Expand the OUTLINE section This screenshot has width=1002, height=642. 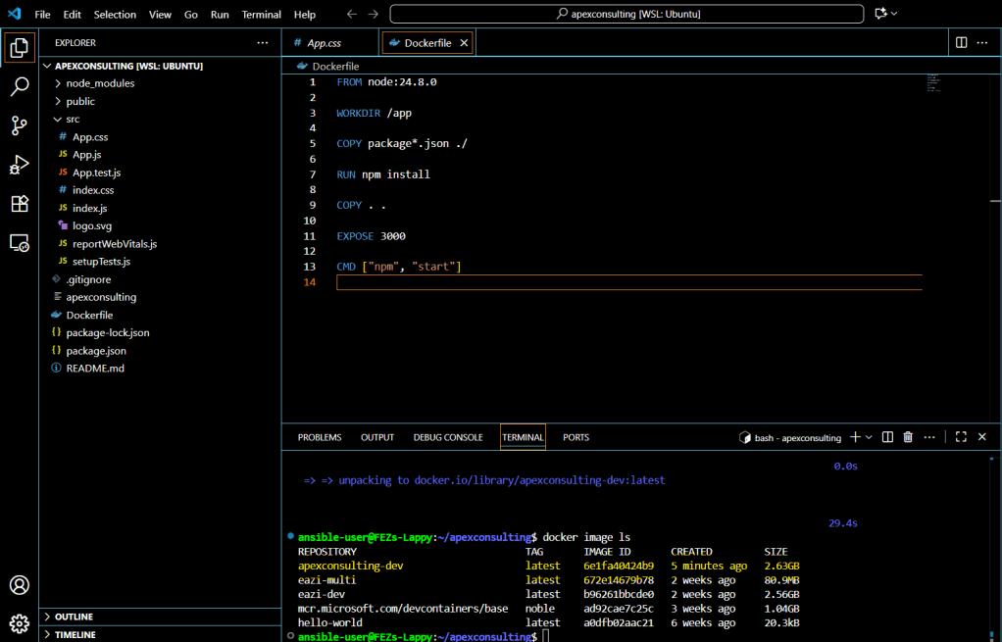pyautogui.click(x=74, y=617)
